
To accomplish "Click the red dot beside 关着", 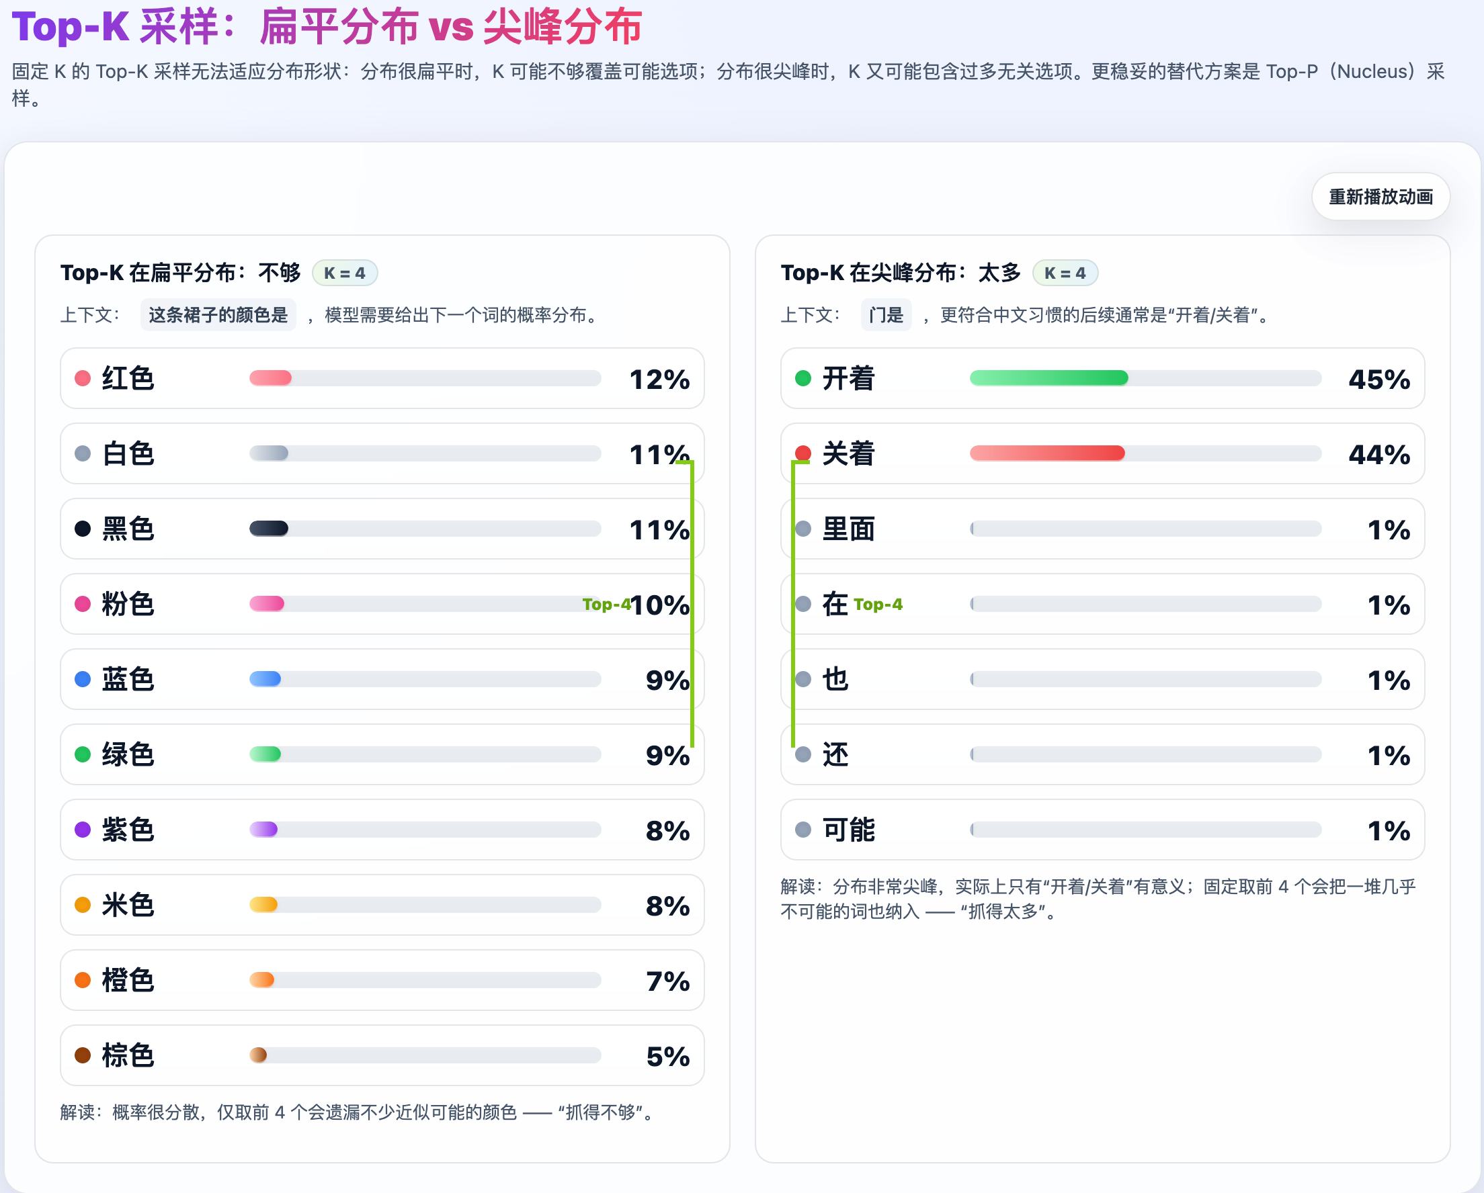I will tap(802, 453).
